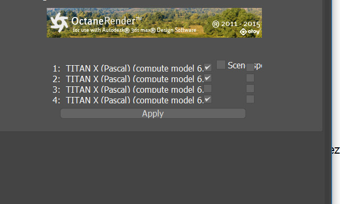
Task: Tick the second-column checkbox for GPU 2
Action: (250, 78)
